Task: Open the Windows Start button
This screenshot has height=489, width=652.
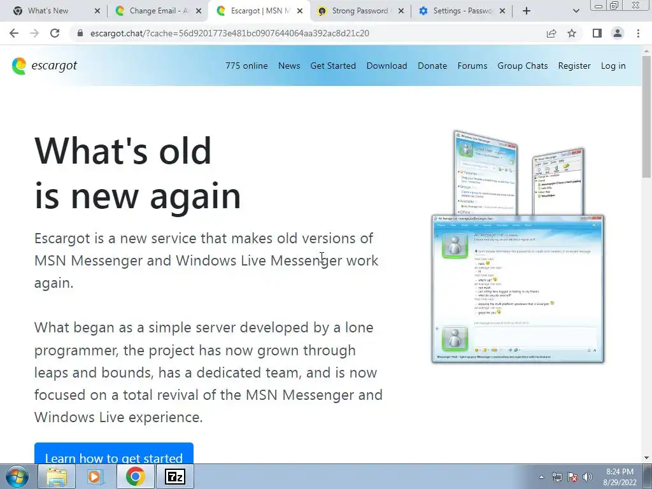Action: click(17, 476)
